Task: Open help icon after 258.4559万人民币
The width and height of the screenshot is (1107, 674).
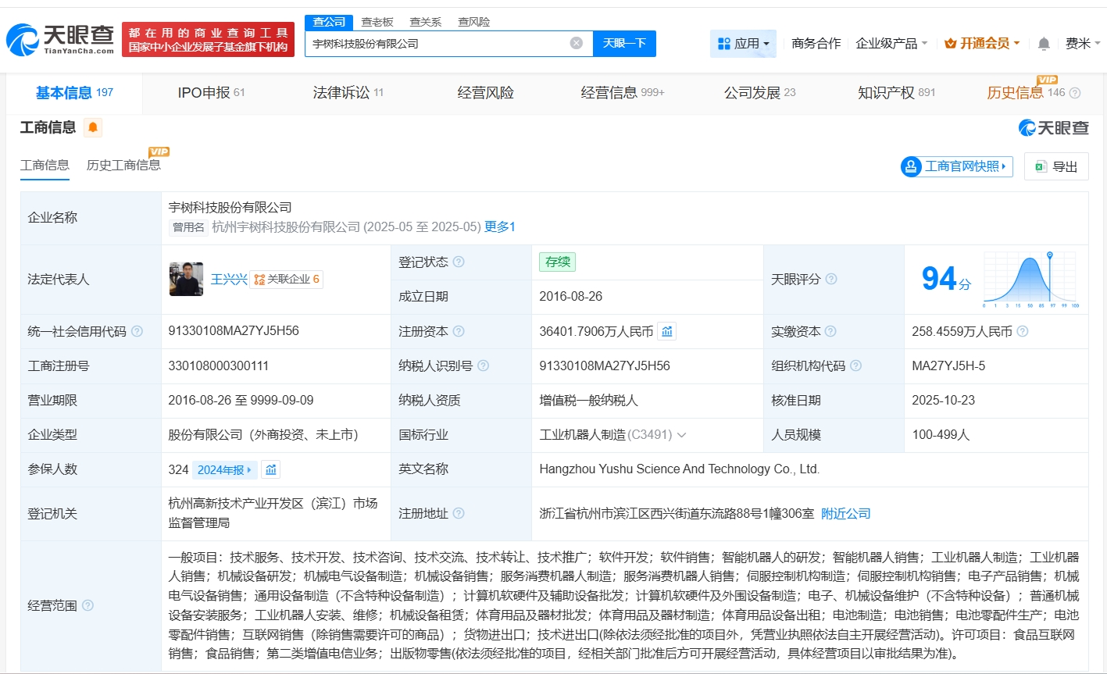Action: (x=1022, y=331)
